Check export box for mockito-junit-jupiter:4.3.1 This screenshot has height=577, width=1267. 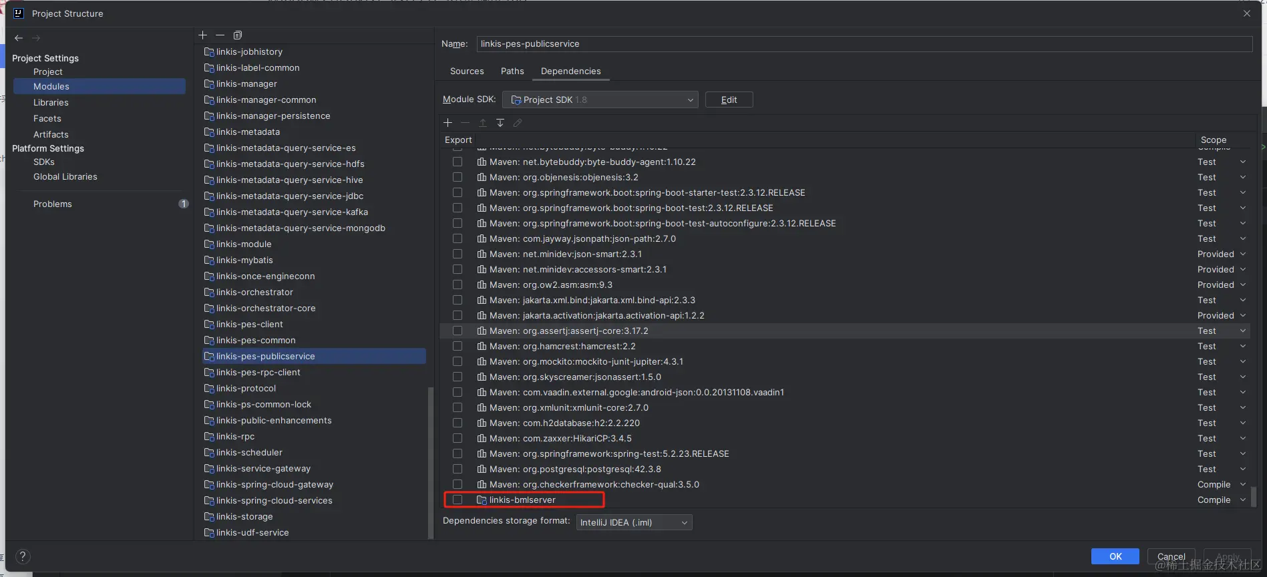pos(458,362)
